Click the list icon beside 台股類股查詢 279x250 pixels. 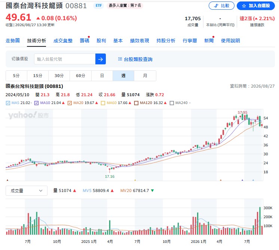(120, 59)
